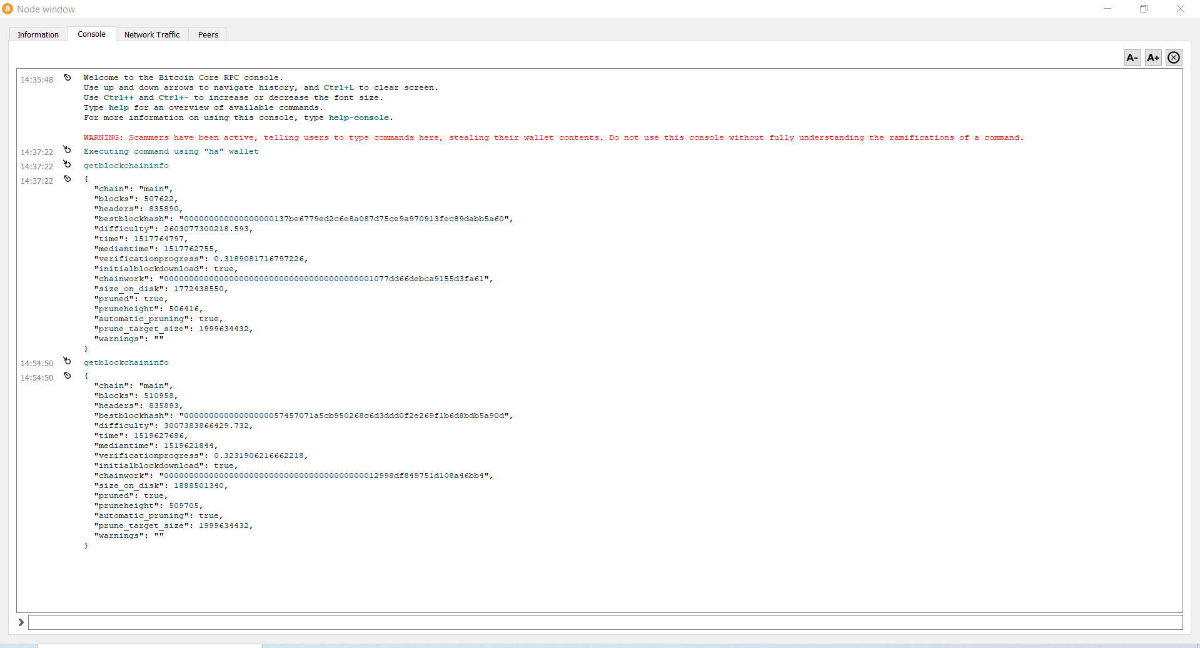Screen dimensions: 1200x648
Task: Decrease console font size with A- button
Action: click(1132, 57)
